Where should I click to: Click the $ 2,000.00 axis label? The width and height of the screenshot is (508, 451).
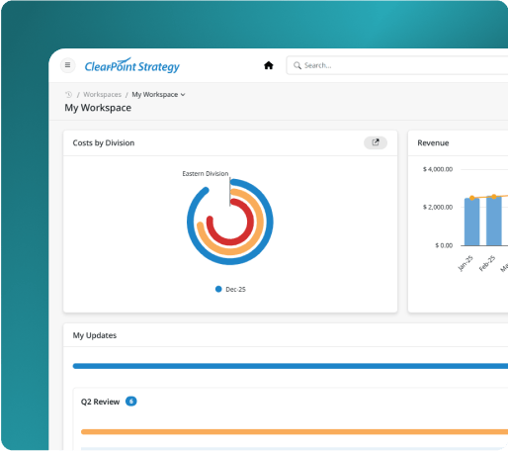[438, 207]
